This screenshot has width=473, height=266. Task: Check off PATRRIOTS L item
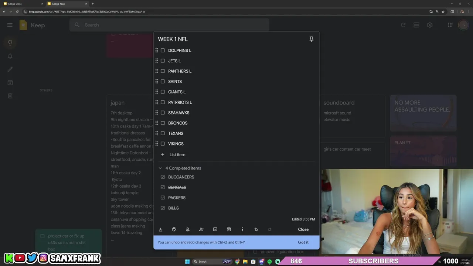click(x=163, y=102)
